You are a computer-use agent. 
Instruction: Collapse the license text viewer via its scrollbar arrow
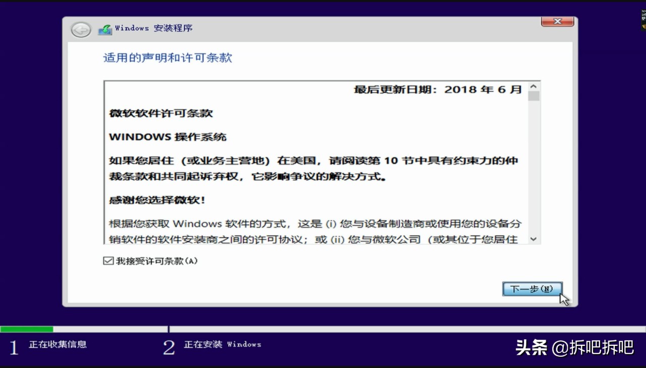(534, 239)
